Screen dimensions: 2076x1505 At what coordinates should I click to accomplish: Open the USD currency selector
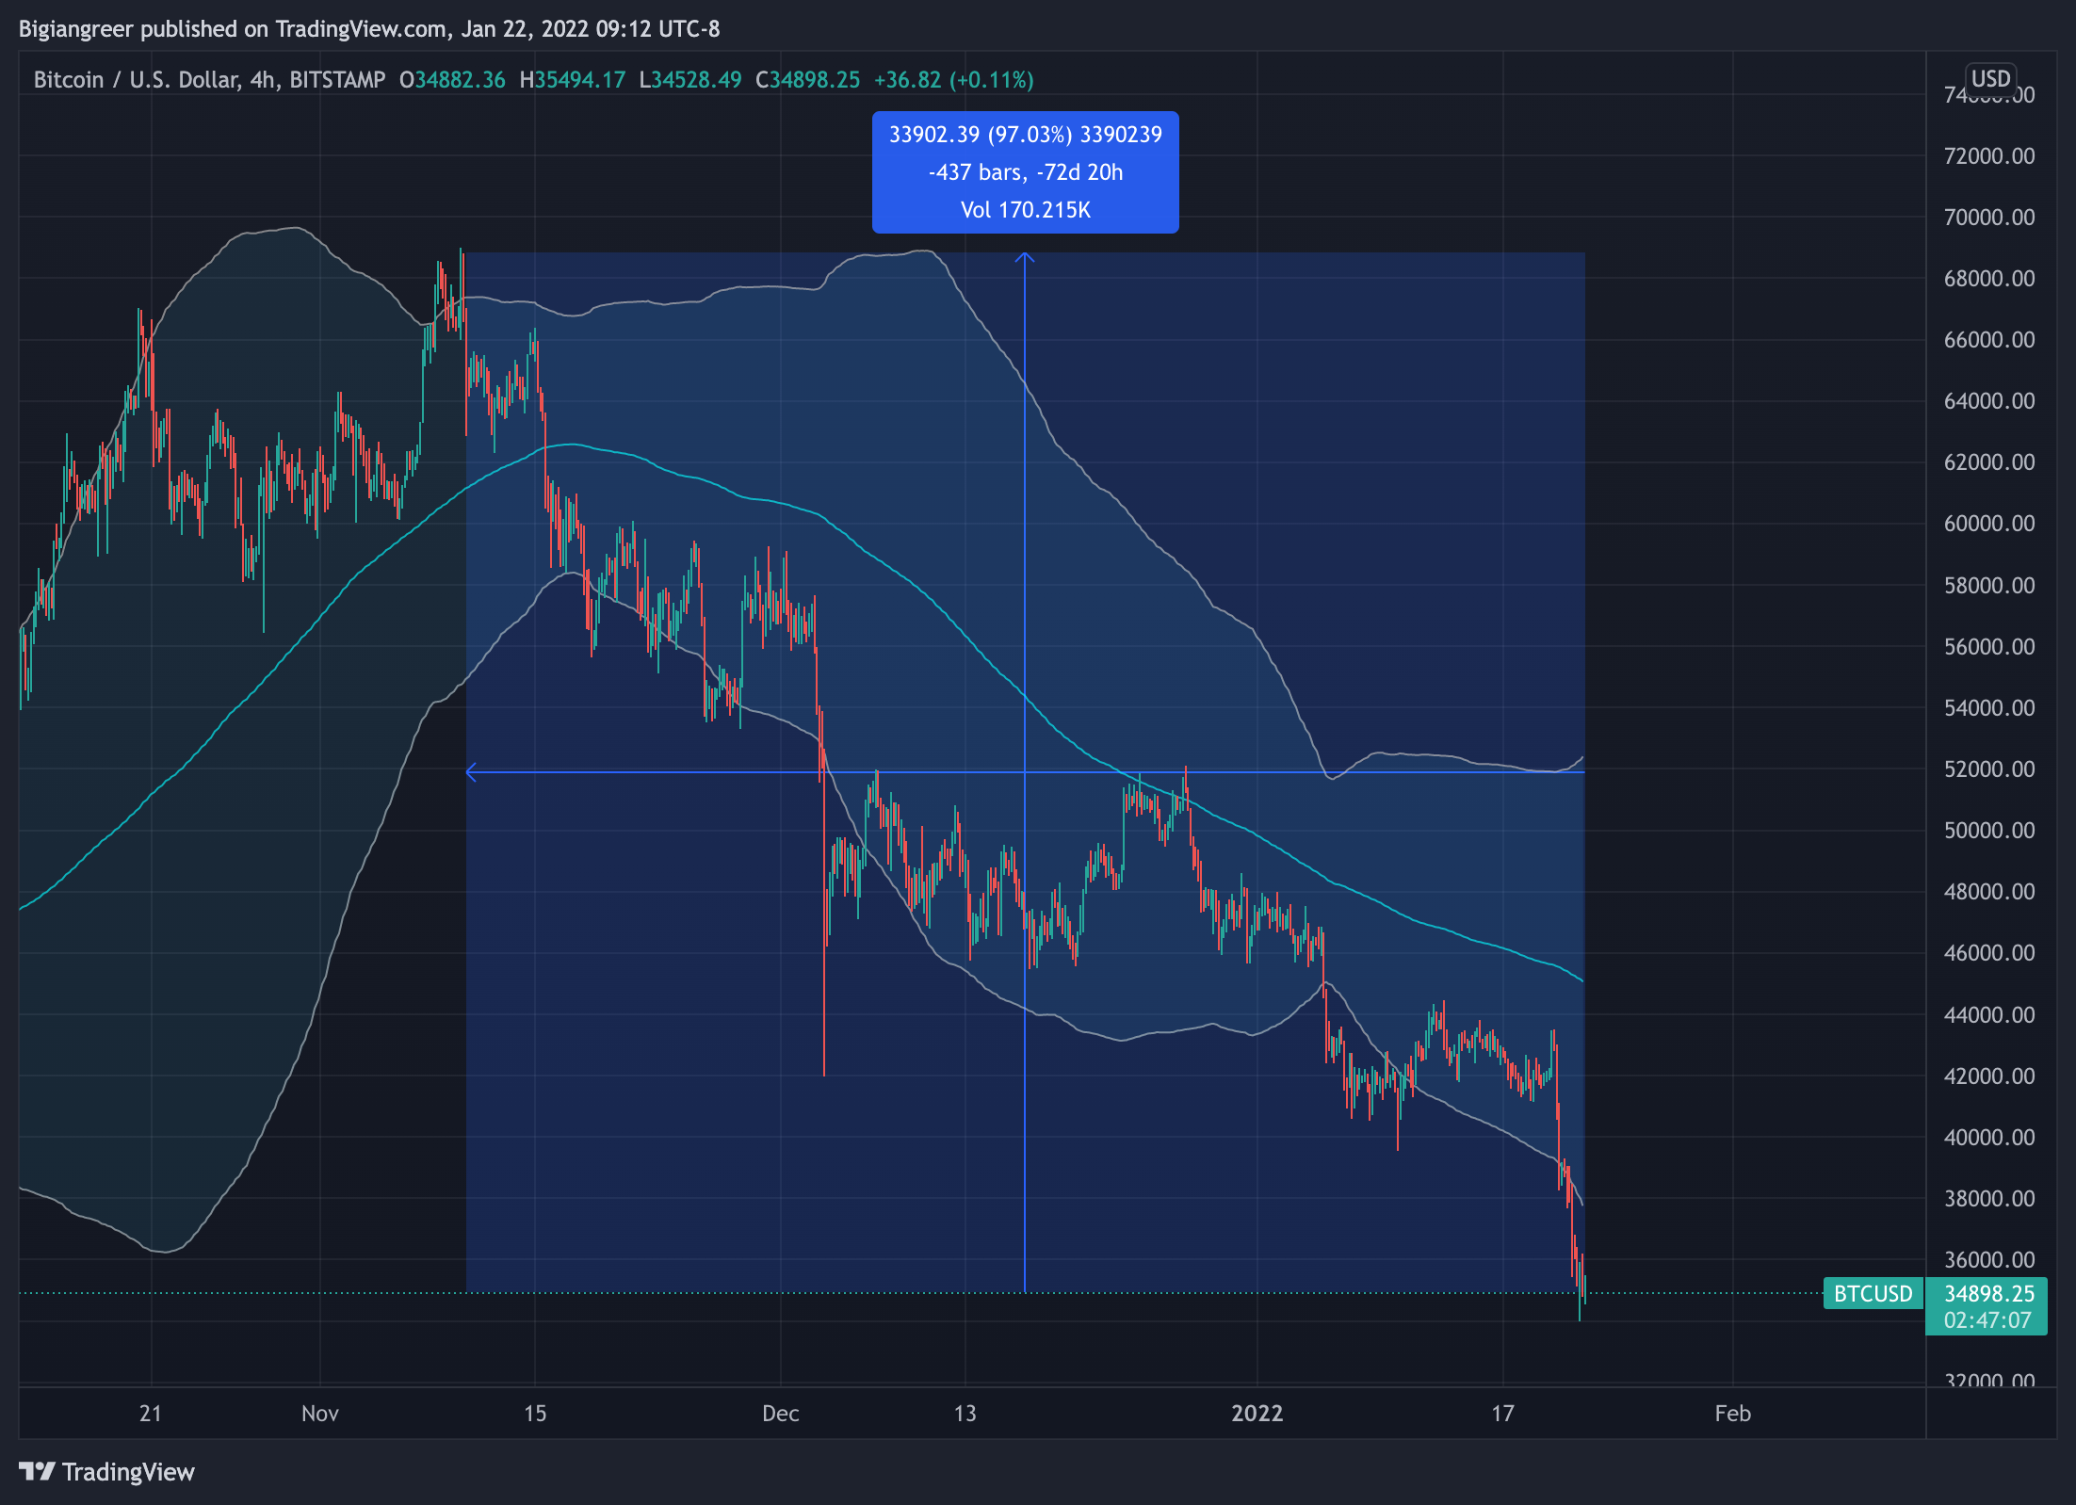point(1990,79)
